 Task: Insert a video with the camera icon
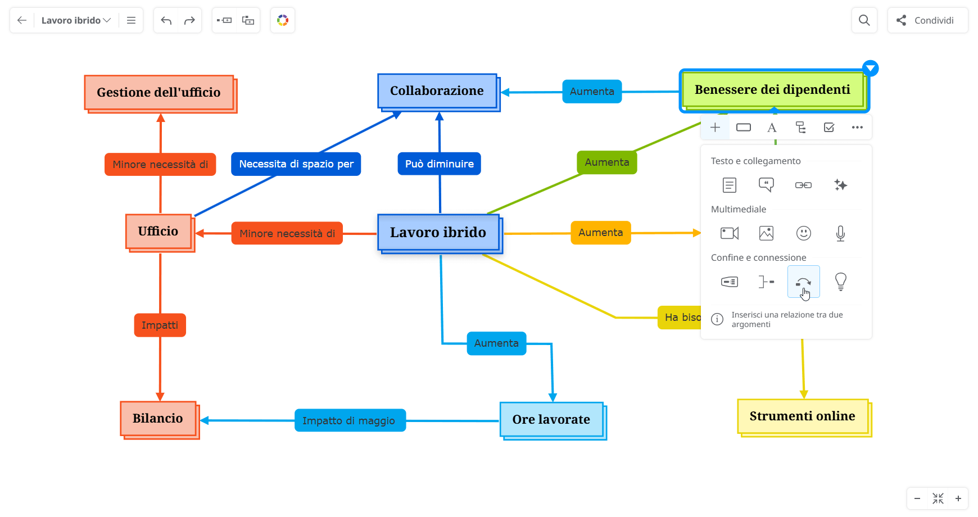[730, 233]
